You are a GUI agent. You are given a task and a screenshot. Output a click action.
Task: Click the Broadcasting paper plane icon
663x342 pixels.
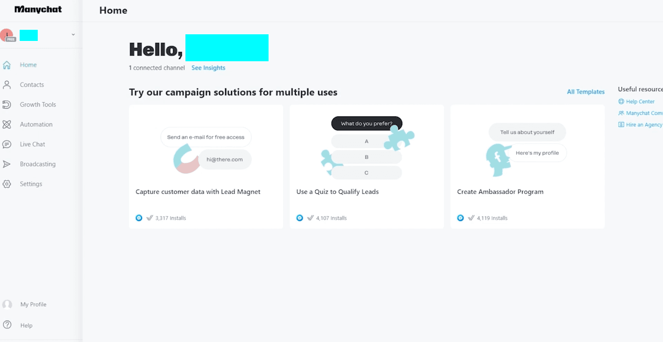pyautogui.click(x=7, y=164)
